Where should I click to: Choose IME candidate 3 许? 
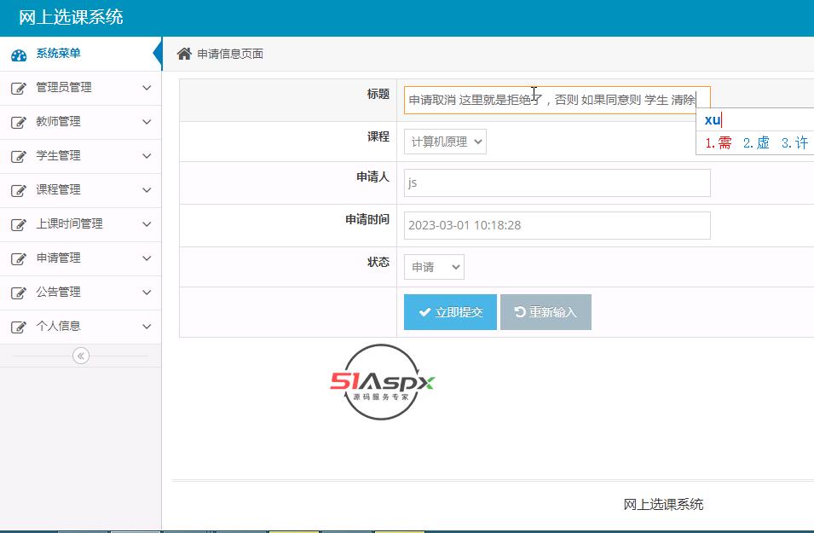(x=794, y=143)
